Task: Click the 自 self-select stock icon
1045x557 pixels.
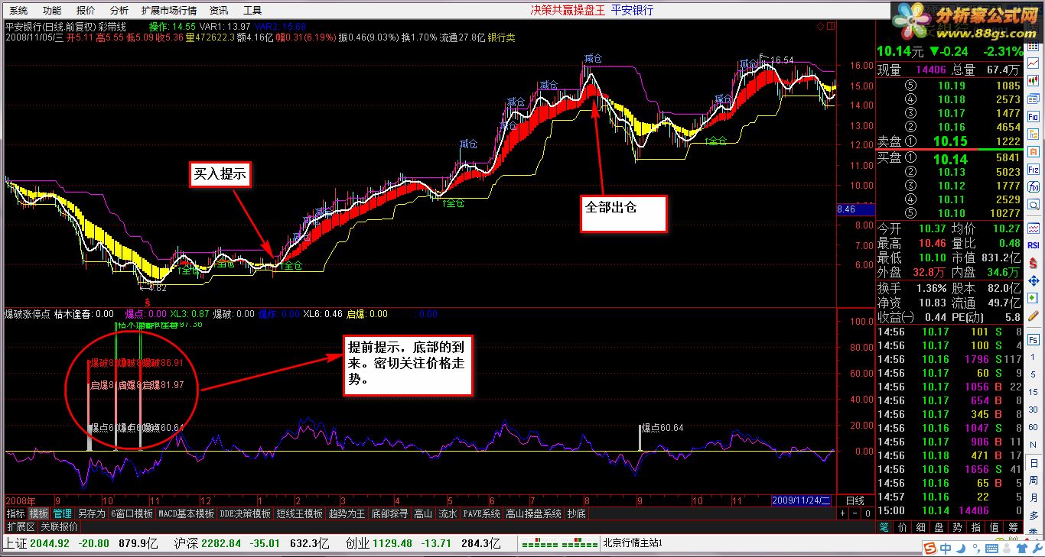Action: [x=1034, y=151]
